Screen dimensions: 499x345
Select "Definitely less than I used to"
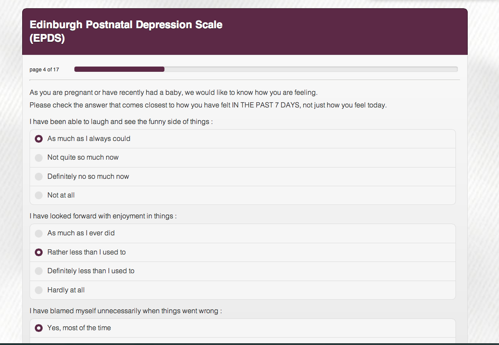tap(39, 271)
